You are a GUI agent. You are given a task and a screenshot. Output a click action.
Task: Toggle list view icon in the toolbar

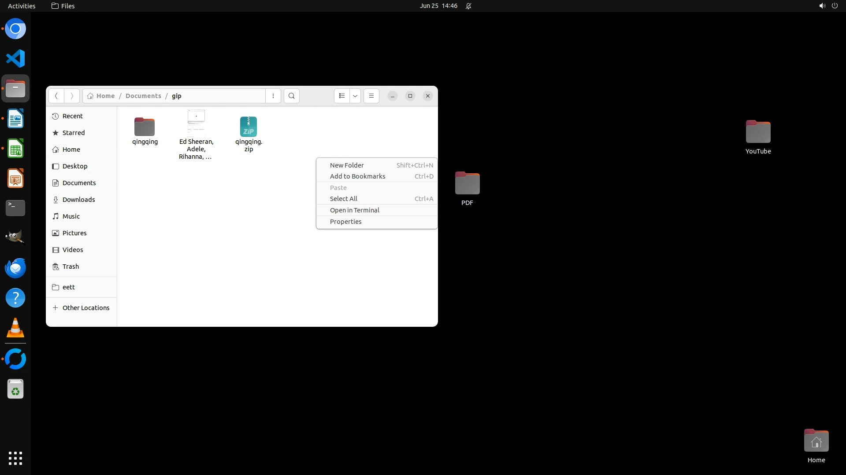tap(341, 96)
